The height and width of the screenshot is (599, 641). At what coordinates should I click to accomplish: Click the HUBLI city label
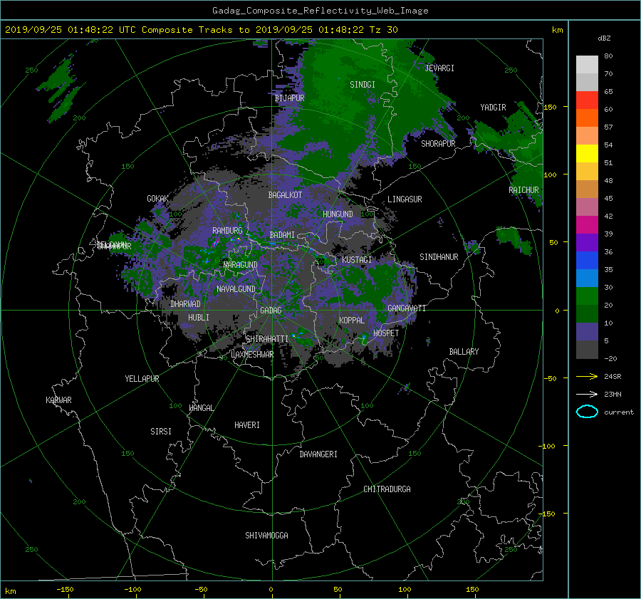[x=199, y=318]
